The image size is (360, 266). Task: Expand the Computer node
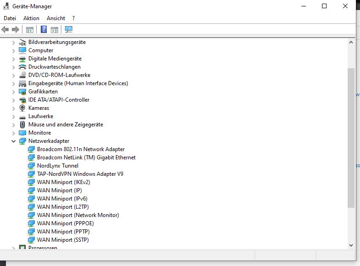[x=13, y=51]
